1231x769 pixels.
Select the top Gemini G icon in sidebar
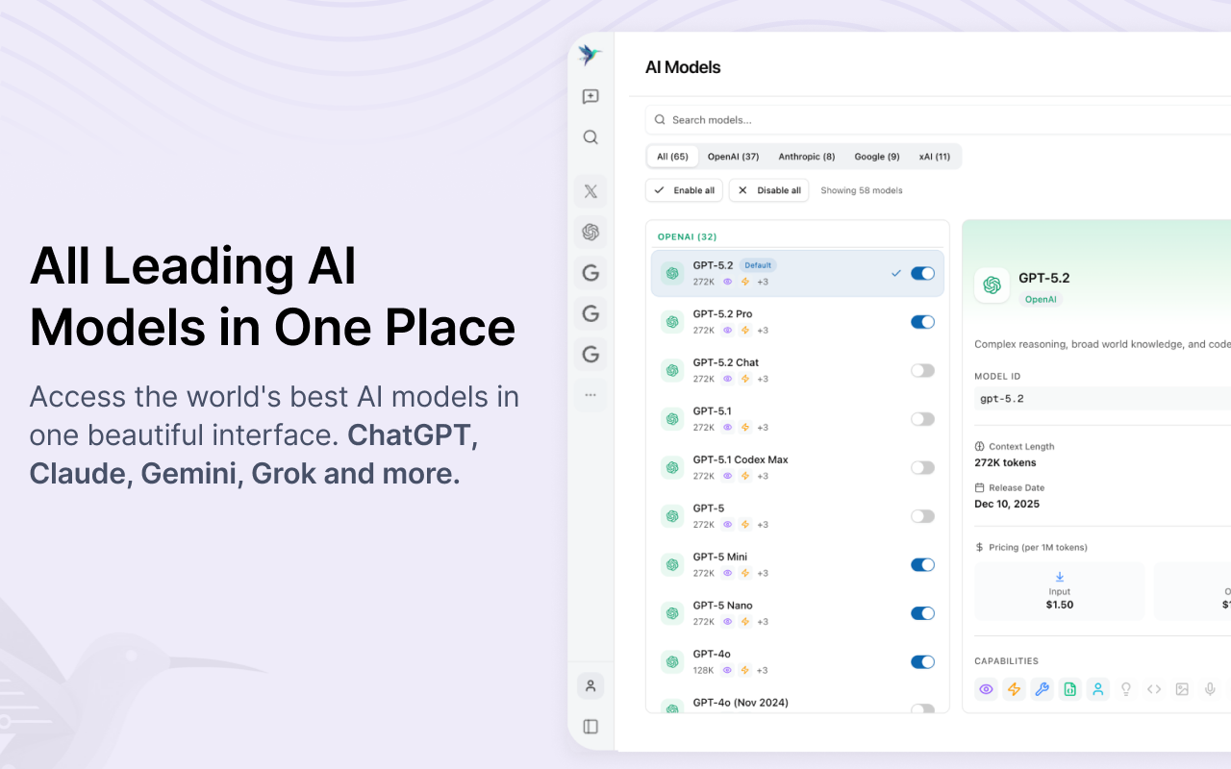click(590, 272)
